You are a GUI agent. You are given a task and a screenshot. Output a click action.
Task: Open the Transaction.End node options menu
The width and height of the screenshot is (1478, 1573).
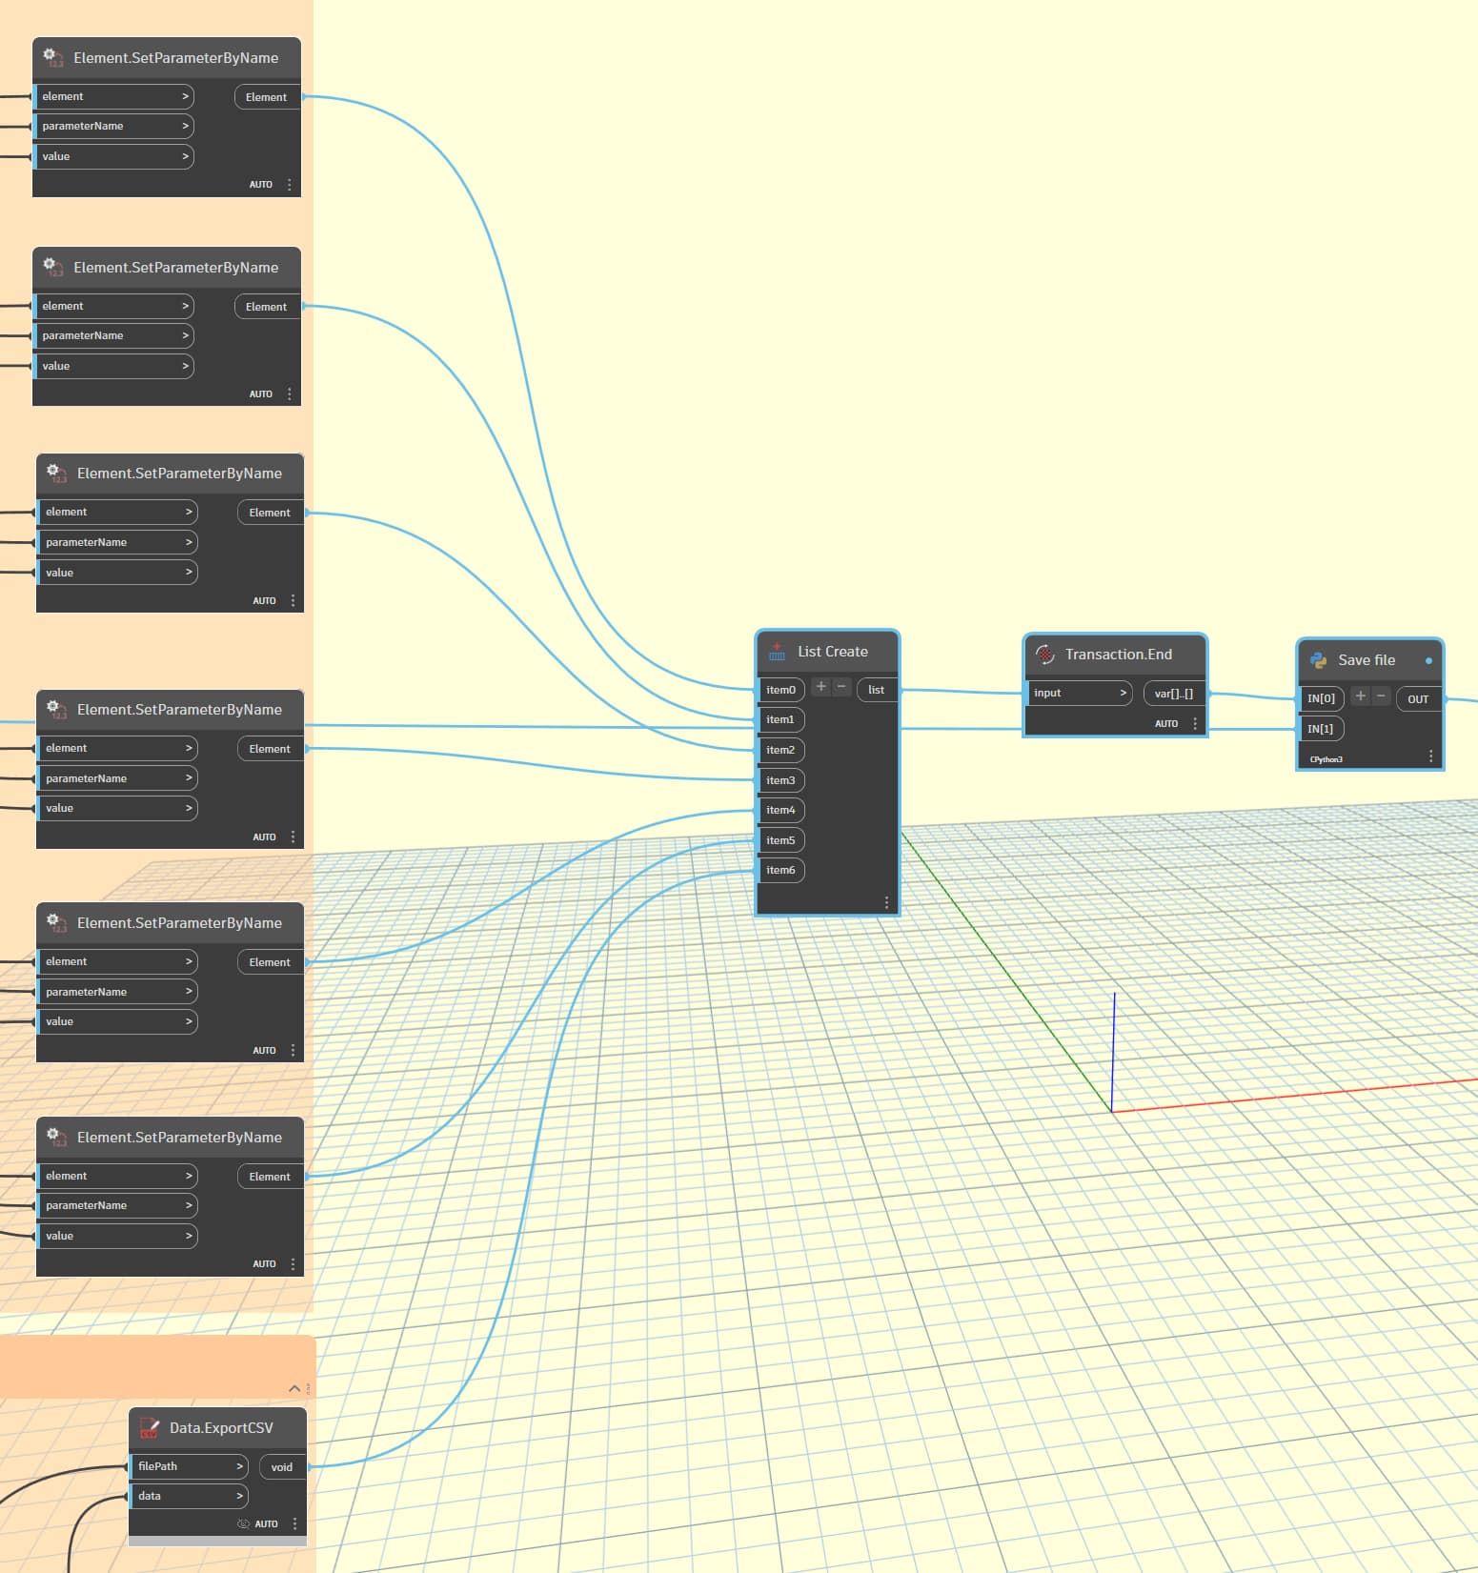click(1195, 723)
